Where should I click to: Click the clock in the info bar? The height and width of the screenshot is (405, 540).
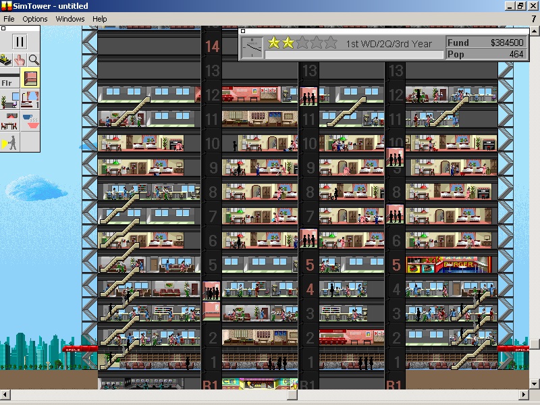click(x=253, y=47)
